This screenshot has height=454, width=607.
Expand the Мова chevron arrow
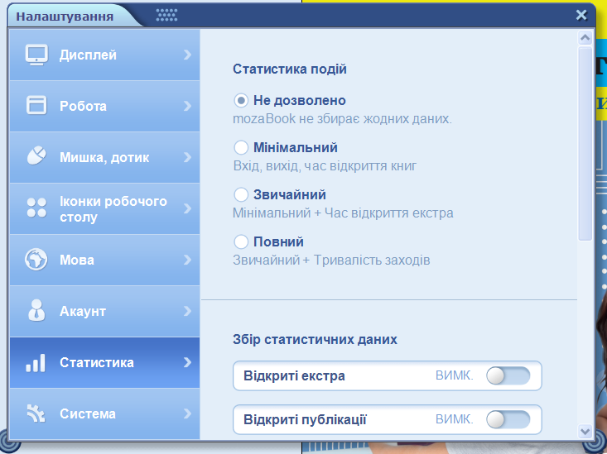pyautogui.click(x=187, y=260)
